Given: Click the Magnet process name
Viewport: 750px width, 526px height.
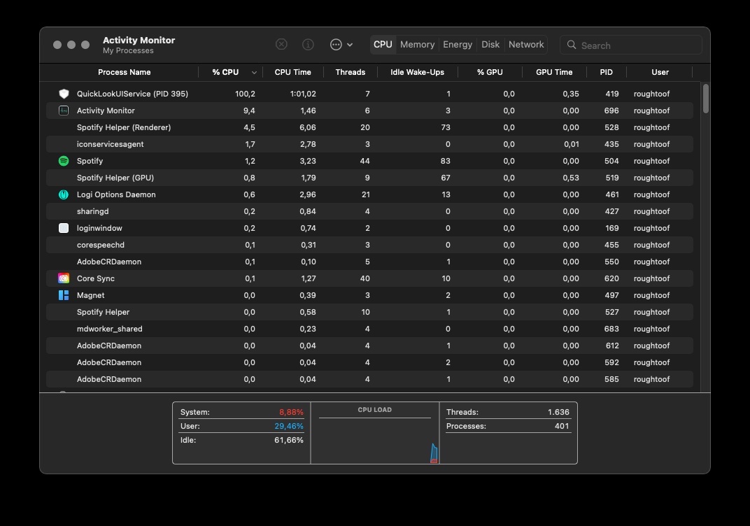Looking at the screenshot, I should (90, 295).
